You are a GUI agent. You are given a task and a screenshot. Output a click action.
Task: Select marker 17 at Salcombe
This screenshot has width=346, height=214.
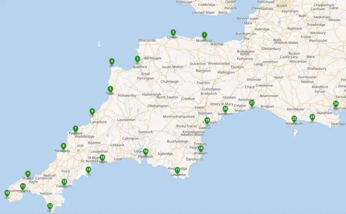click(177, 170)
